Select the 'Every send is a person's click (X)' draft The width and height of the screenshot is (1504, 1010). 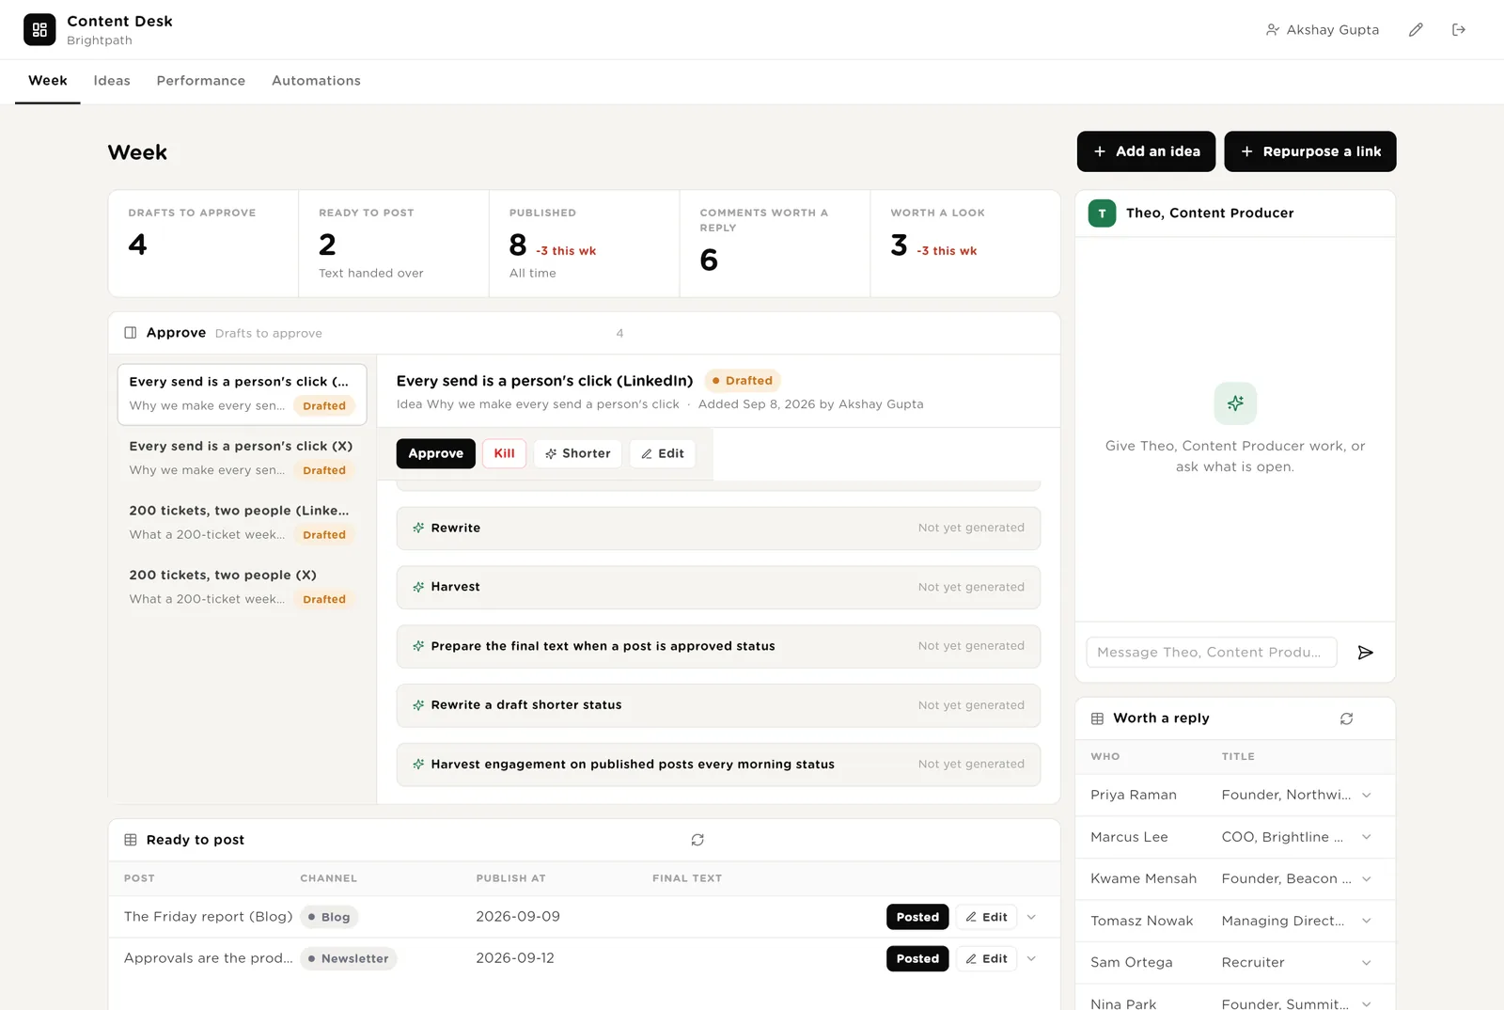pos(242,458)
